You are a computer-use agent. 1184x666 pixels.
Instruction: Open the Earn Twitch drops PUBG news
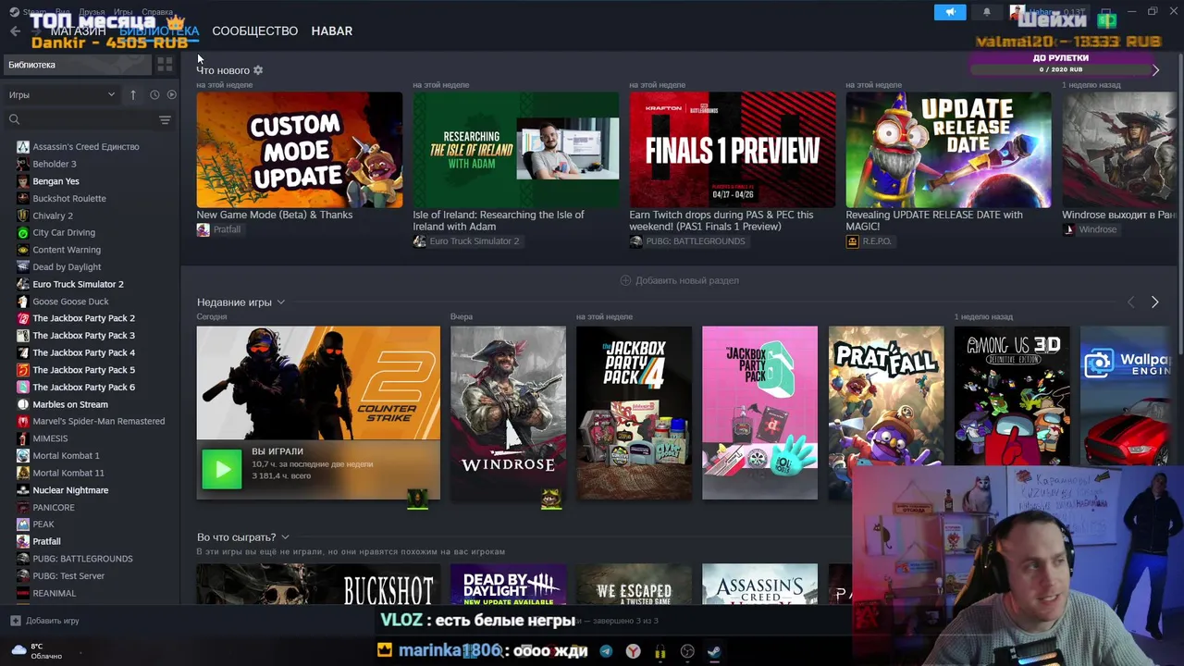pyautogui.click(x=721, y=220)
